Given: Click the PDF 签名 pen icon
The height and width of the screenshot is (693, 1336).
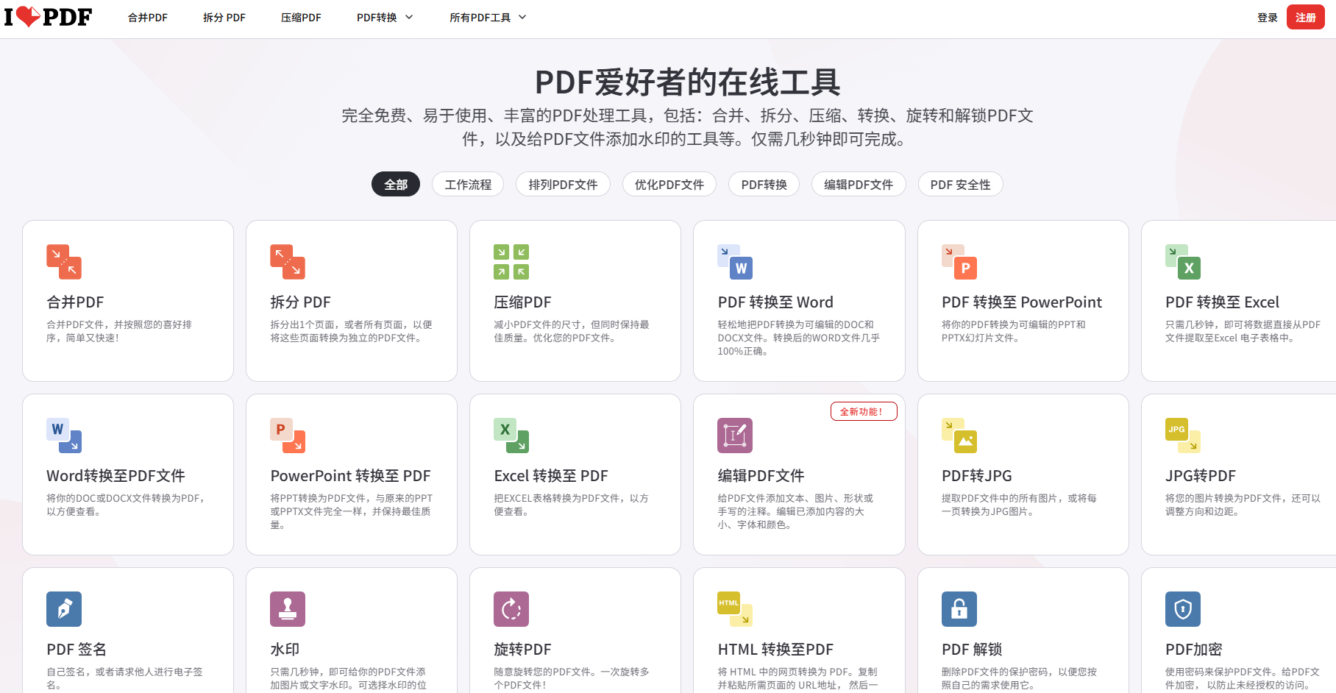Looking at the screenshot, I should (64, 609).
